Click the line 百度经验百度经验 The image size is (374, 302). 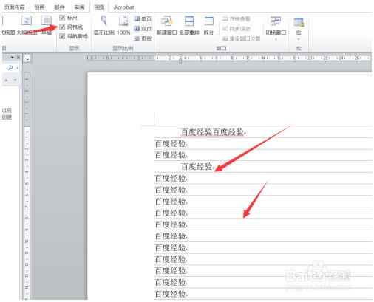(213, 132)
